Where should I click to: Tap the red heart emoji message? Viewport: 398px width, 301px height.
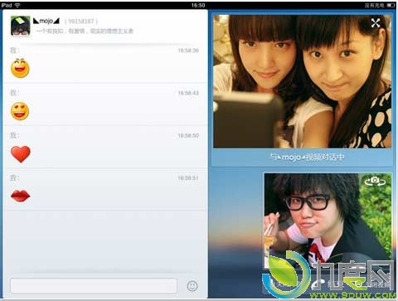click(x=21, y=154)
